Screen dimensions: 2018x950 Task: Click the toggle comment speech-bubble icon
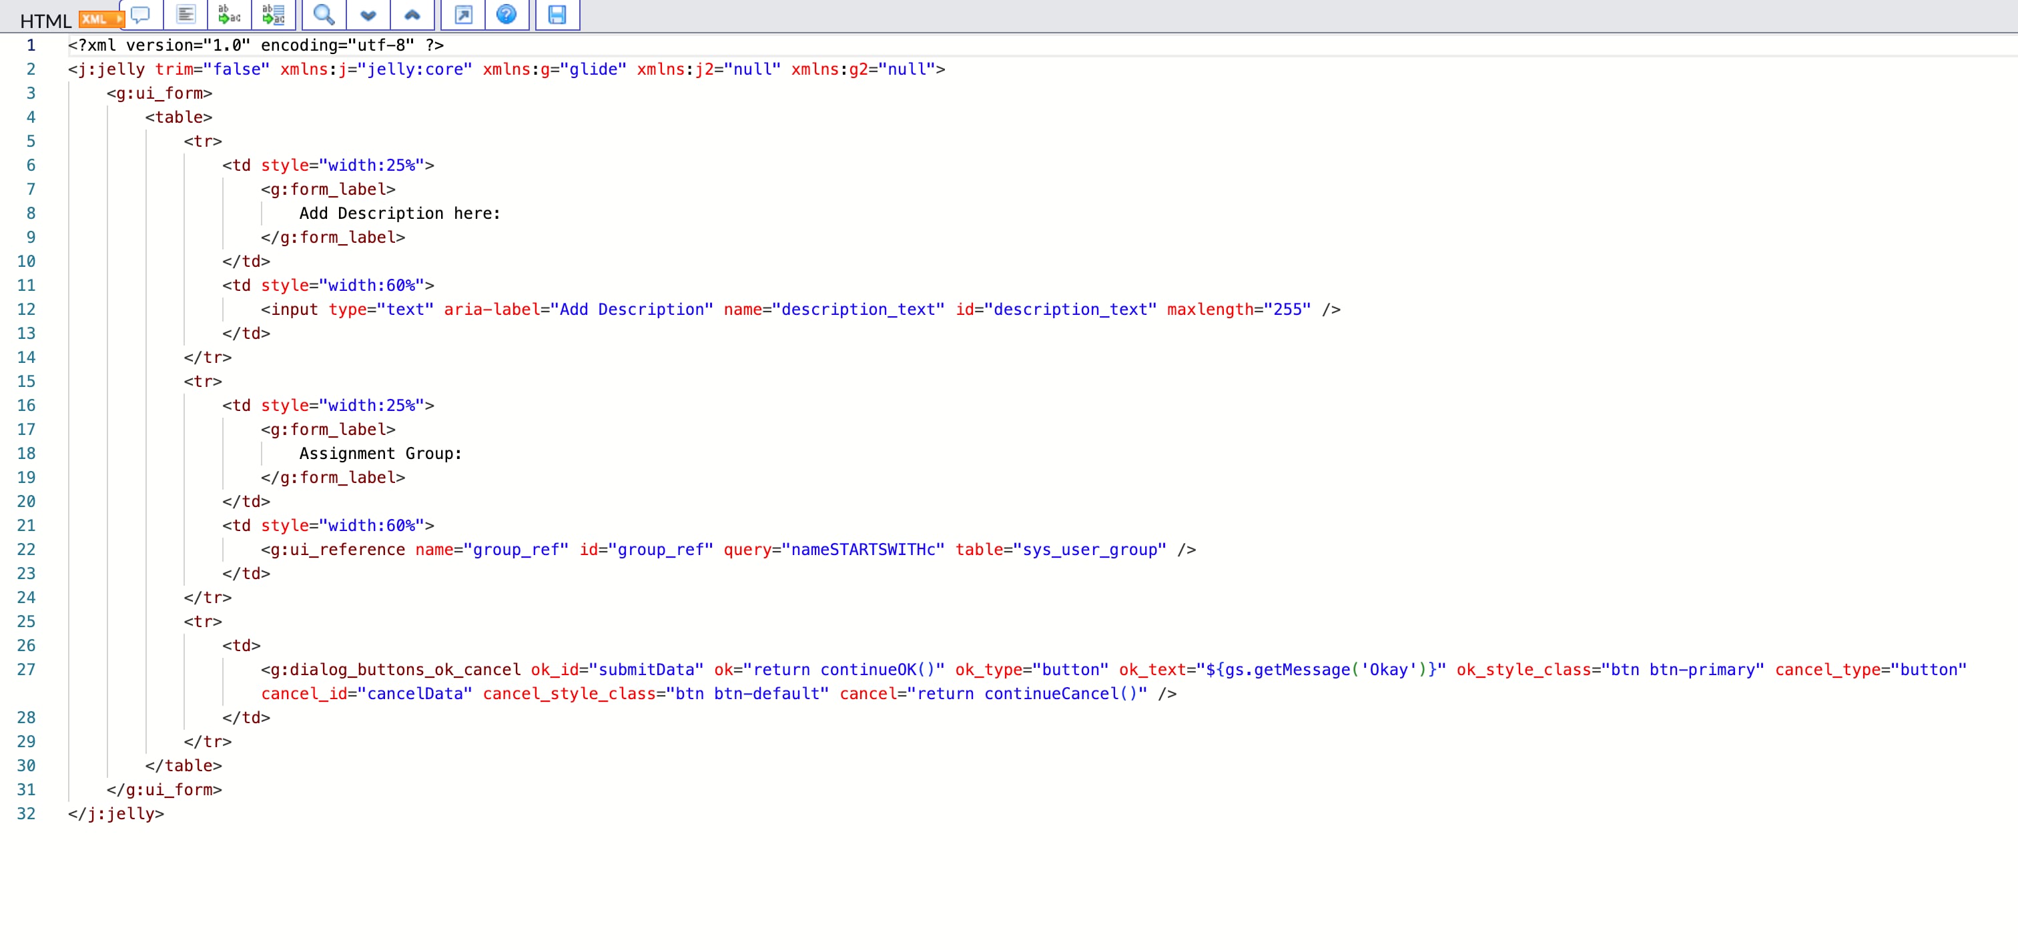click(x=141, y=14)
